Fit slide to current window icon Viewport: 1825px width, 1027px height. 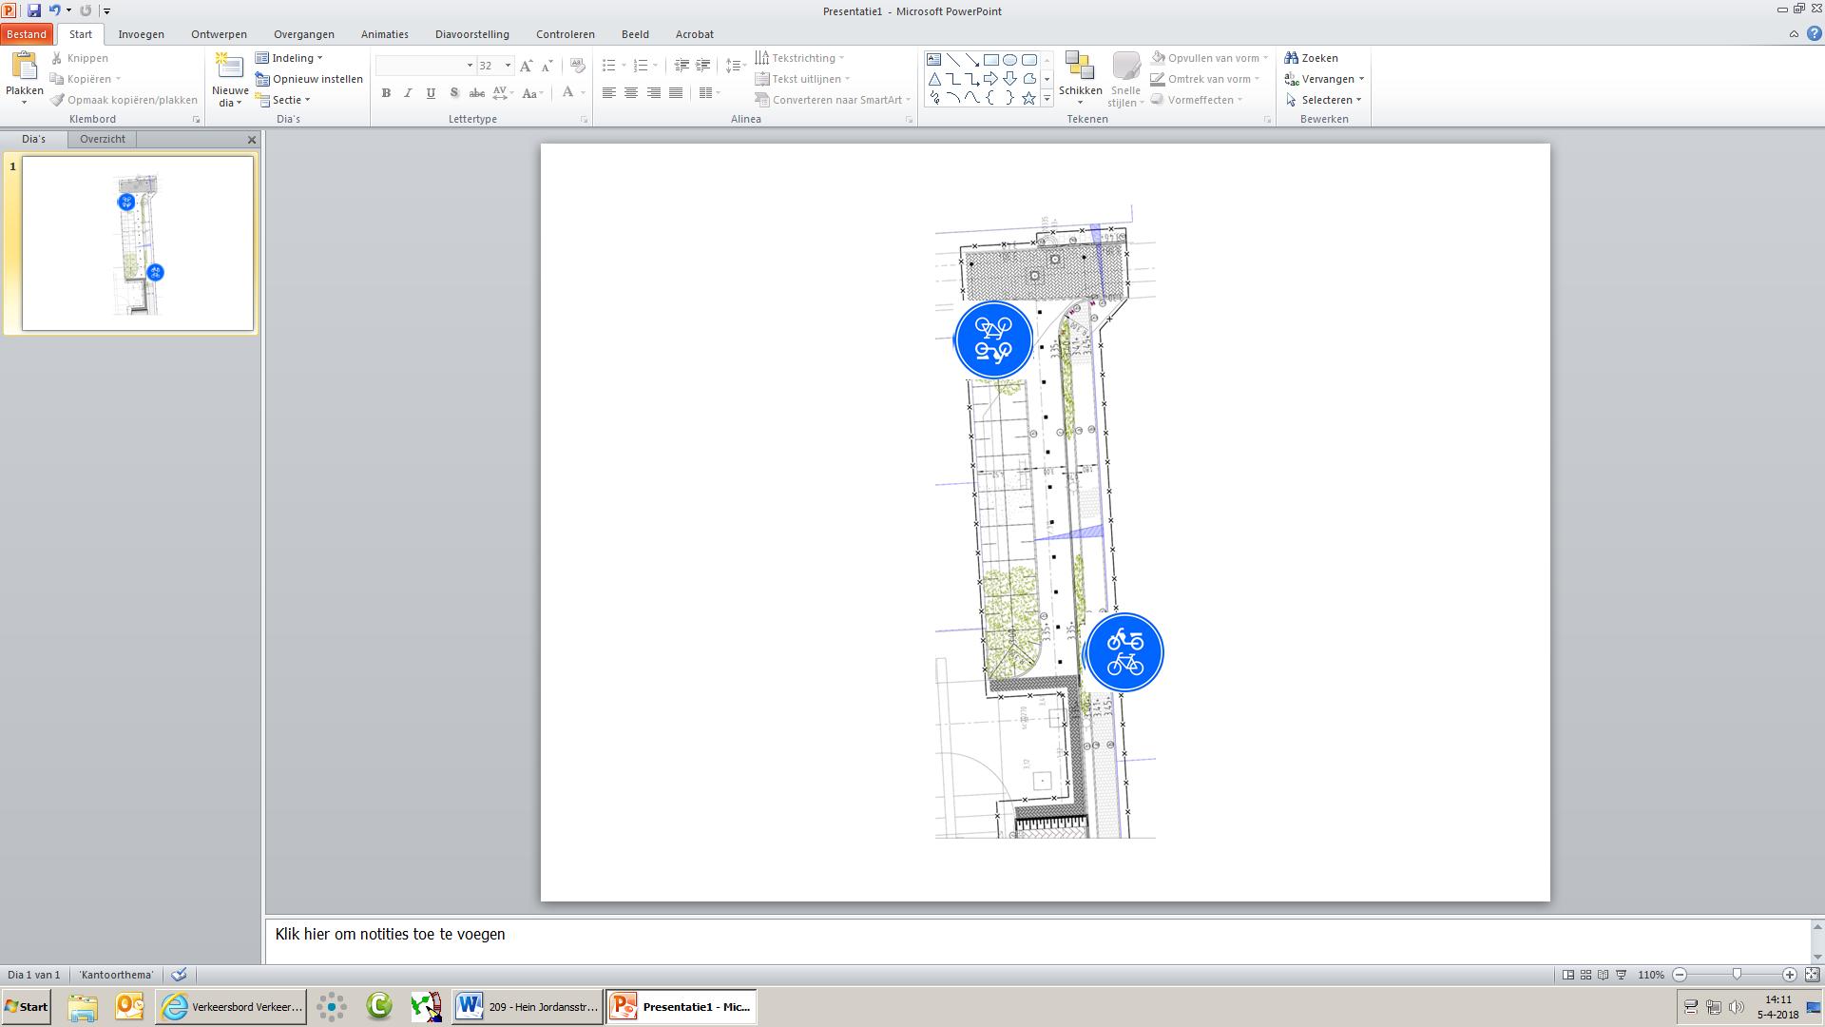point(1812,975)
